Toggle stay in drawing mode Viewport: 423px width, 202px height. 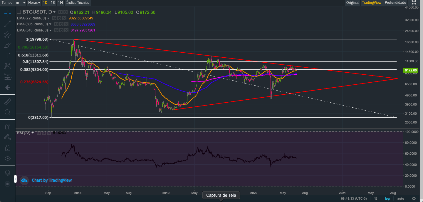[x=8, y=137]
